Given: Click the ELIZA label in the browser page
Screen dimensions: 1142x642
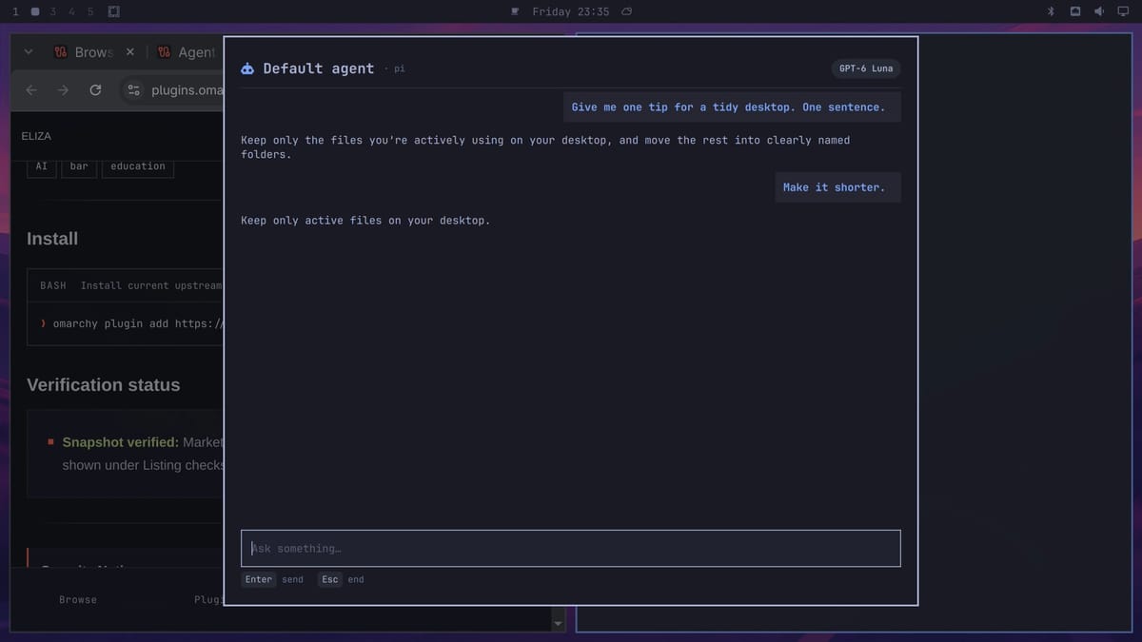Looking at the screenshot, I should click(x=36, y=136).
